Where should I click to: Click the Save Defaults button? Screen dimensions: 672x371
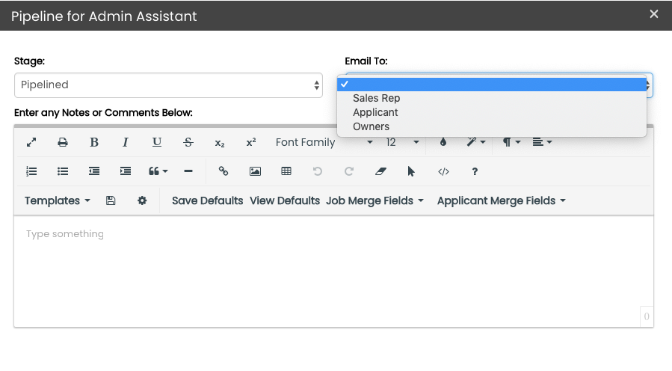(207, 200)
